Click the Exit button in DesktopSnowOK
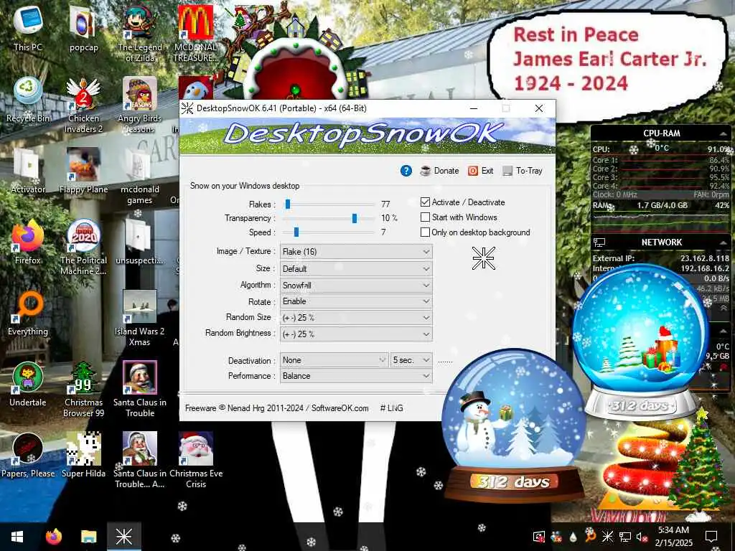Viewport: 735px width, 551px height. pos(480,171)
